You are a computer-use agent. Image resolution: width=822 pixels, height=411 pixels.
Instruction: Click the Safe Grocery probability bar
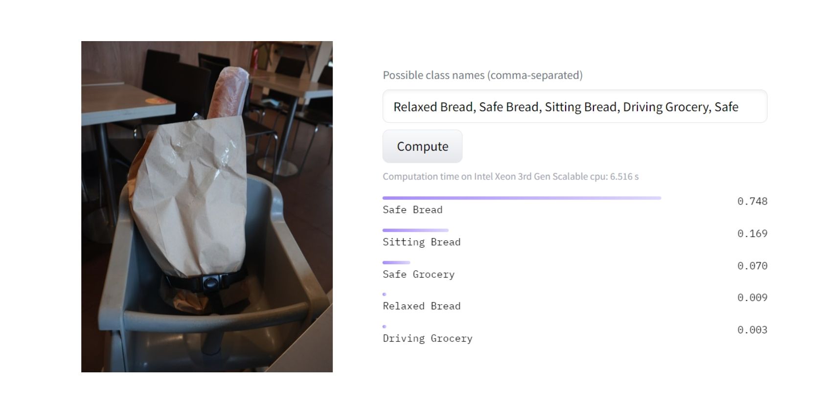pos(396,262)
